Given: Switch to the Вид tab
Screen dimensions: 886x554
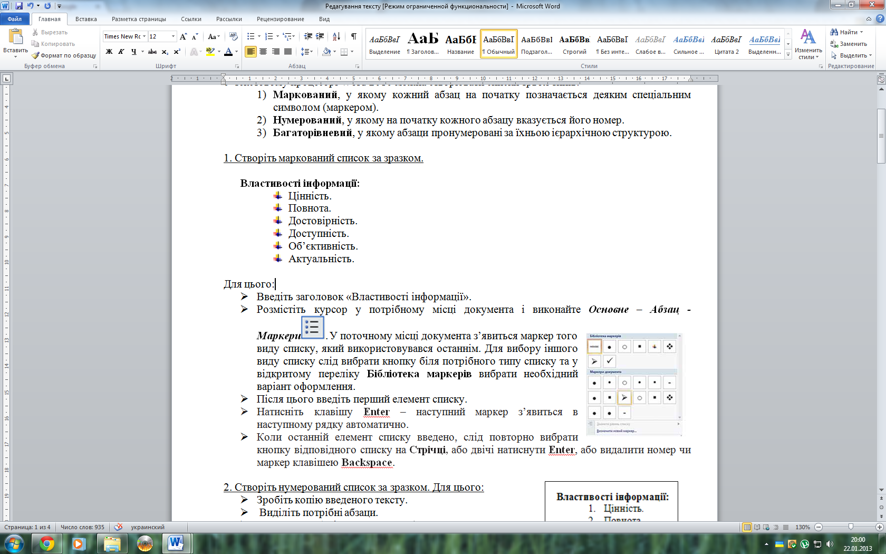Looking at the screenshot, I should pos(324,19).
